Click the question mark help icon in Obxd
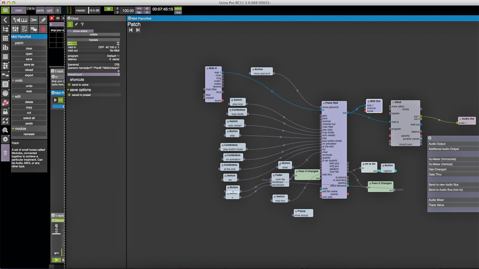This screenshot has height=269, width=479. coord(82,24)
